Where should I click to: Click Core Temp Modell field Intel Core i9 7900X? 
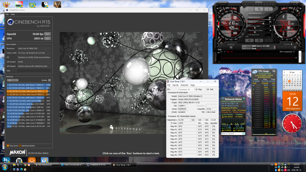[197, 96]
